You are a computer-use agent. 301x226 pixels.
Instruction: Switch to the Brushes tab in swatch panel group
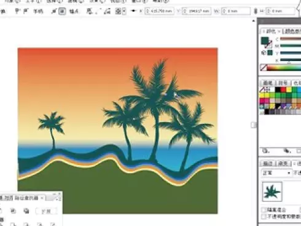tap(267, 83)
